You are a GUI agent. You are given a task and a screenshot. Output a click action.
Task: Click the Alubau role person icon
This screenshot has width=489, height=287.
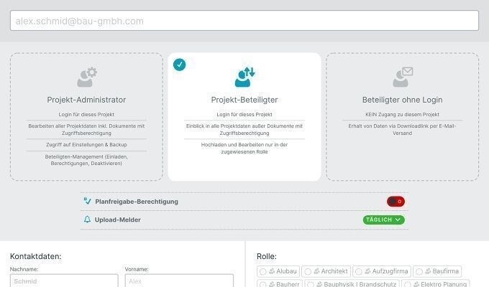tap(272, 271)
